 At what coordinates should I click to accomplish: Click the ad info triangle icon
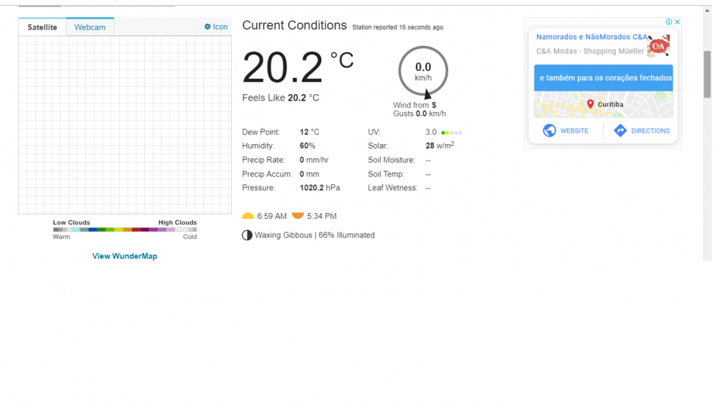(668, 22)
